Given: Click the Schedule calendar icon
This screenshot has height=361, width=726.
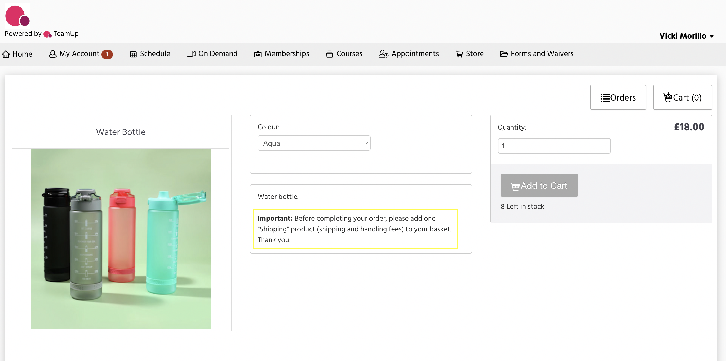Looking at the screenshot, I should click(x=133, y=54).
